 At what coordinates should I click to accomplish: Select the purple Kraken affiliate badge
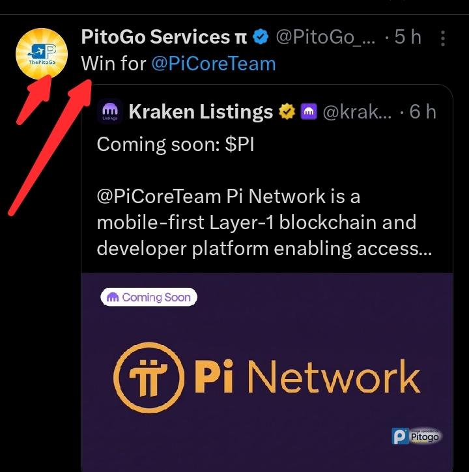309,113
